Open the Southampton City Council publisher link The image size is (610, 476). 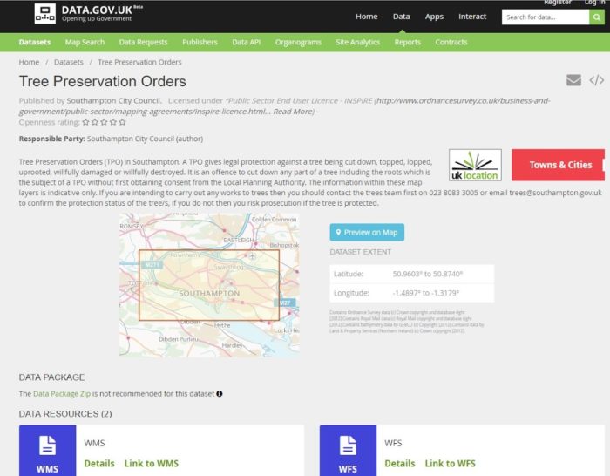click(x=113, y=101)
